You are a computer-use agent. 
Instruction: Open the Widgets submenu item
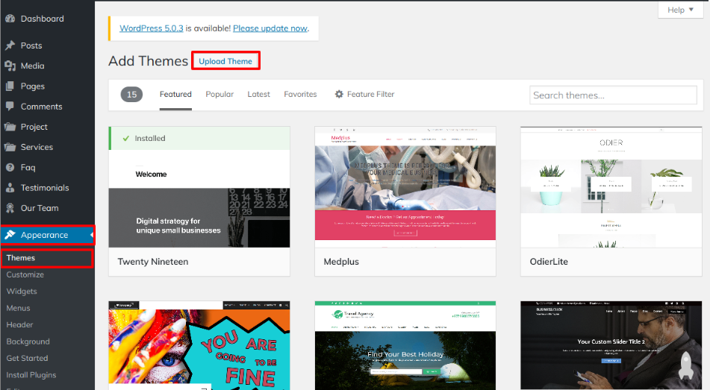tap(22, 292)
